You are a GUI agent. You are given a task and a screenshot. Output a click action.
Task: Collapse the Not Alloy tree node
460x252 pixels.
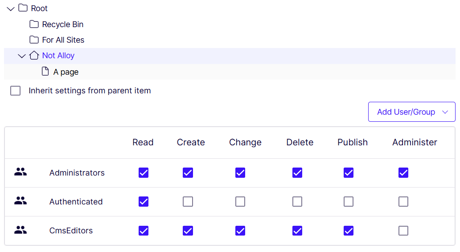pyautogui.click(x=22, y=56)
